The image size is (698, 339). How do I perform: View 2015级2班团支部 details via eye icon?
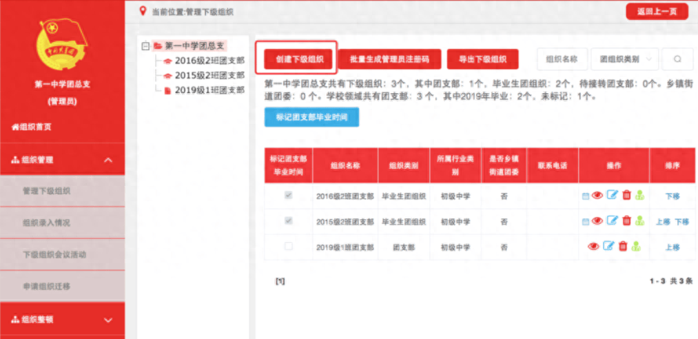597,221
